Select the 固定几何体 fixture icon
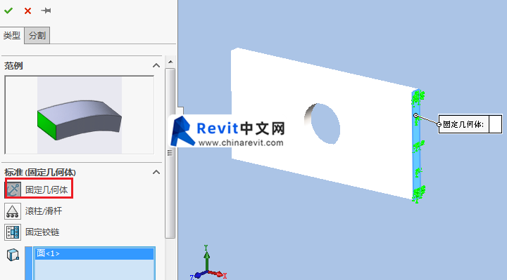This screenshot has height=280, width=507. pyautogui.click(x=13, y=189)
